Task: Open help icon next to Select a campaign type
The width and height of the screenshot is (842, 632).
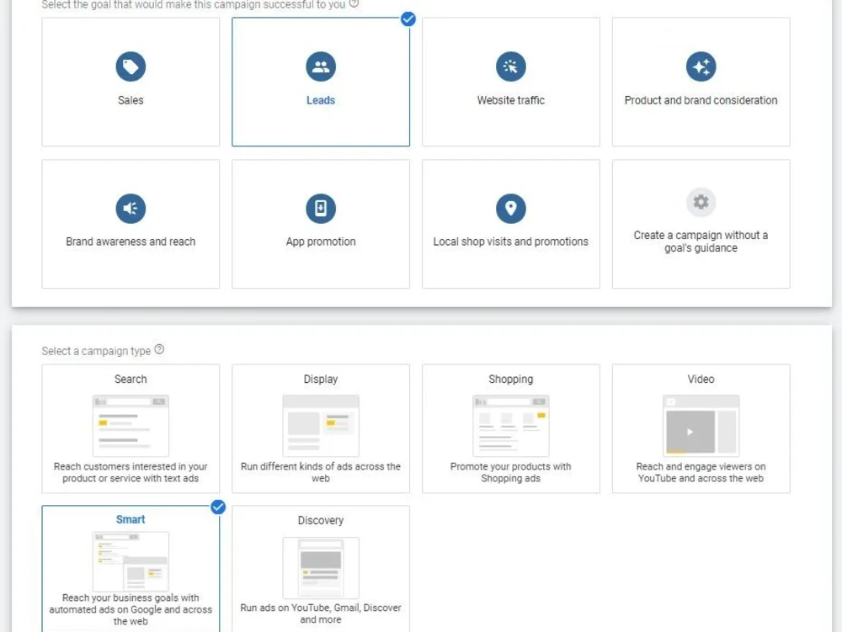Action: 159,349
